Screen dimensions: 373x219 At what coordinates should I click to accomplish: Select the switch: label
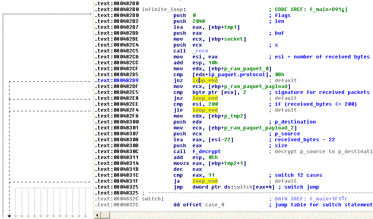coord(153,199)
